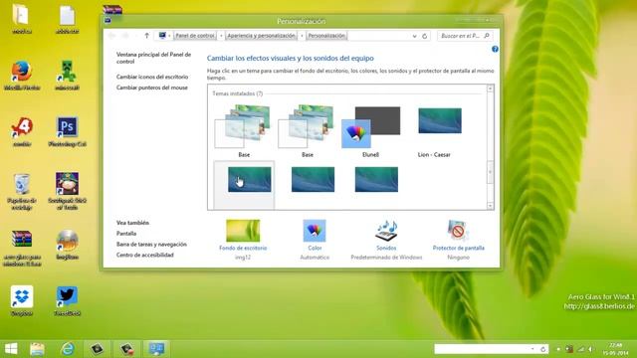The height and width of the screenshot is (358, 637).
Task: Open Barra de tareas y navegación link
Action: point(151,245)
